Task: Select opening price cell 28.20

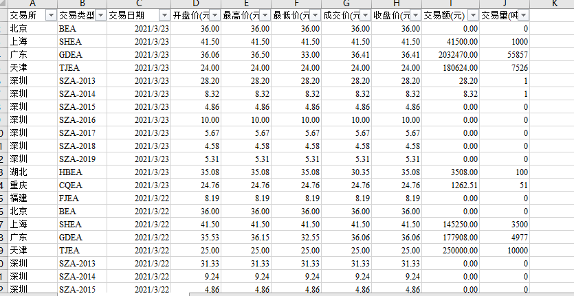Action: click(196, 81)
